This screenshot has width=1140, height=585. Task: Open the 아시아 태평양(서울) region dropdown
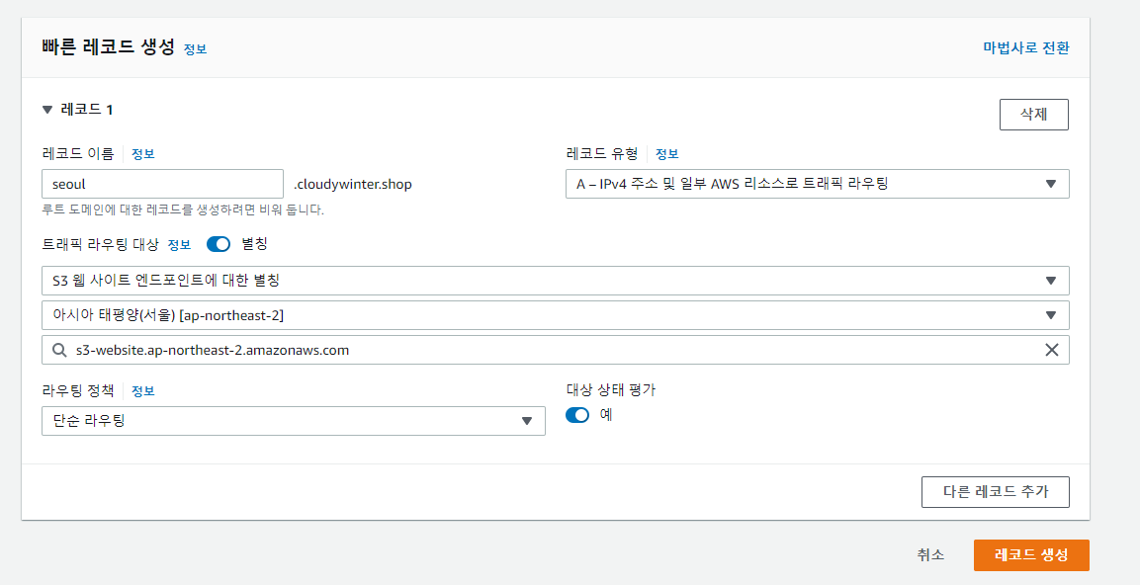tap(556, 315)
